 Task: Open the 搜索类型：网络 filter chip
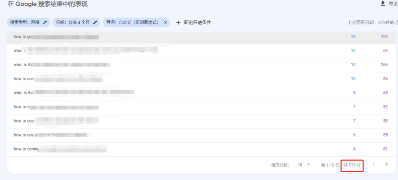coord(29,22)
